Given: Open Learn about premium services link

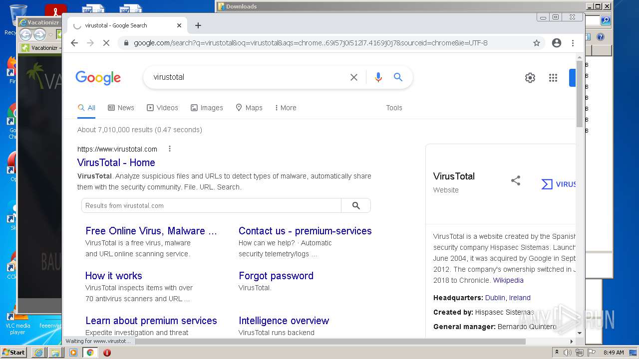Looking at the screenshot, I should point(151,321).
